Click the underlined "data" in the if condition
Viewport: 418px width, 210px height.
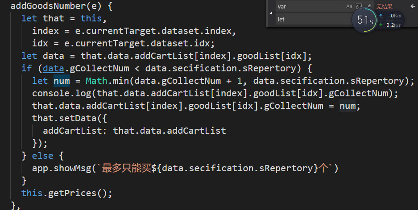pyautogui.click(x=54, y=69)
